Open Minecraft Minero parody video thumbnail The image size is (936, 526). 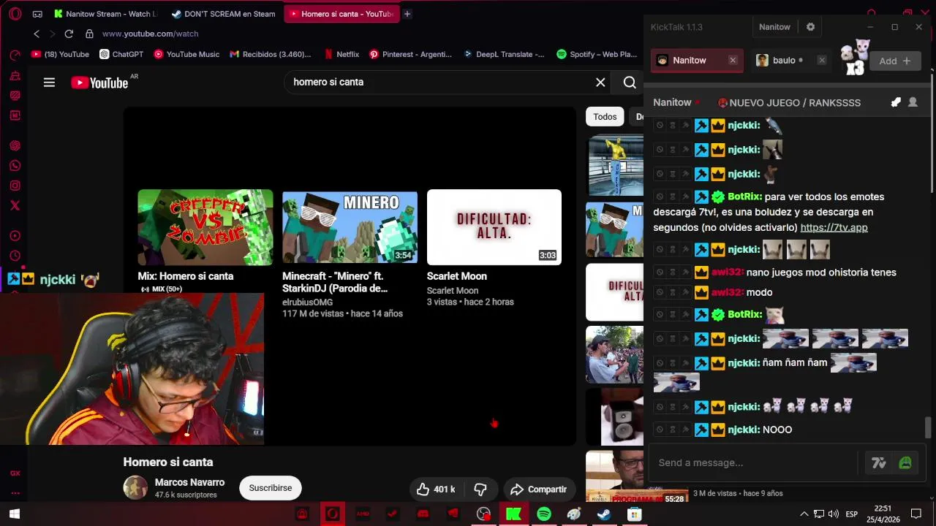[350, 227]
